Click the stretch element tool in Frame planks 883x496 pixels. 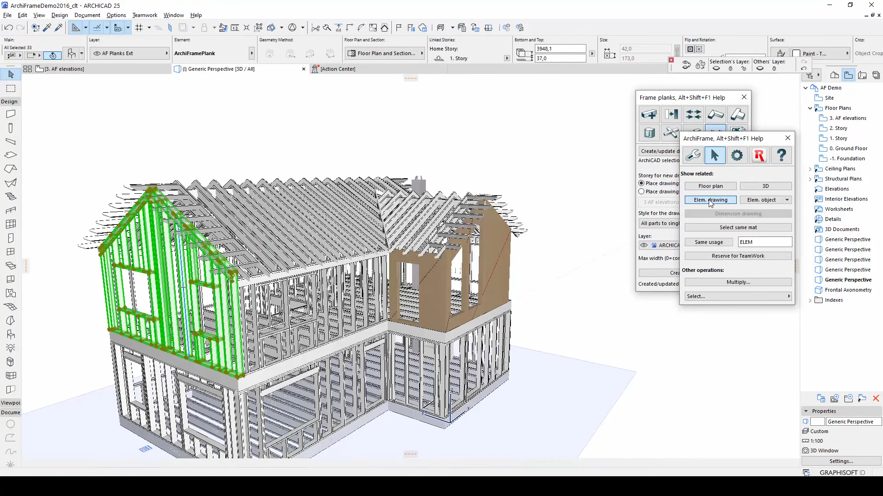(x=694, y=114)
